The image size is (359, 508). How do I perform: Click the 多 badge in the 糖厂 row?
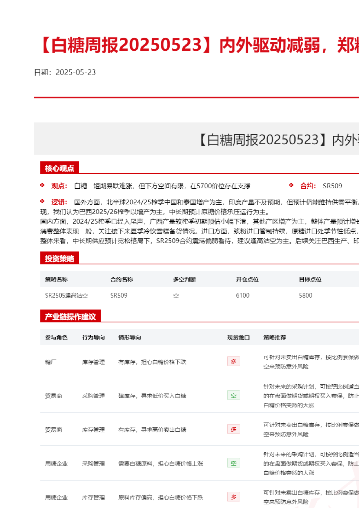pyautogui.click(x=234, y=361)
